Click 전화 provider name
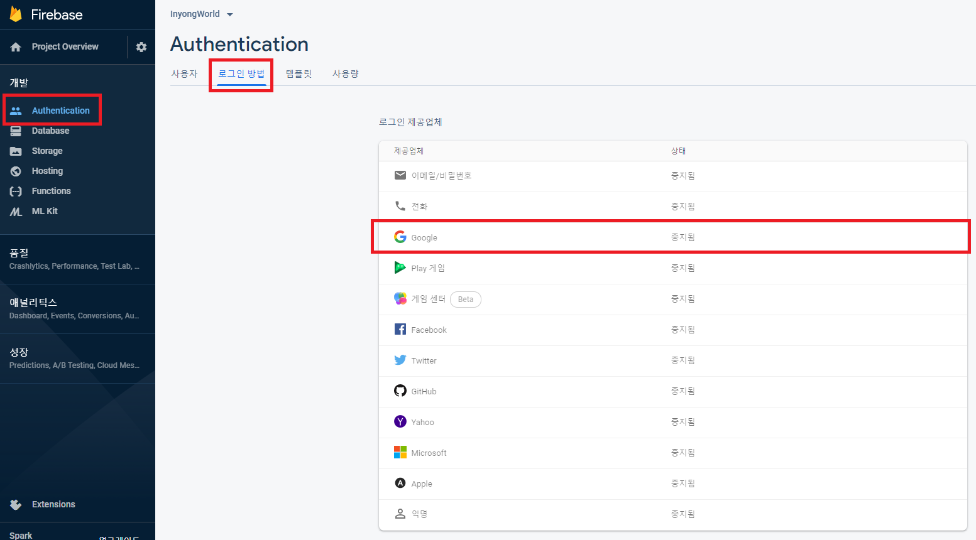The height and width of the screenshot is (540, 976). click(419, 207)
